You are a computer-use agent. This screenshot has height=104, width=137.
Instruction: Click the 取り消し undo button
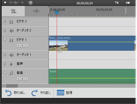pos(15,93)
